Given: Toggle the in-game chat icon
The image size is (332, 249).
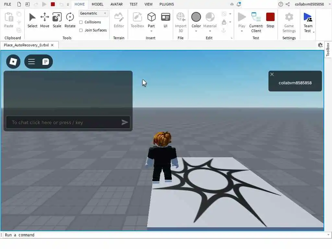Looking at the screenshot, I should 45,62.
